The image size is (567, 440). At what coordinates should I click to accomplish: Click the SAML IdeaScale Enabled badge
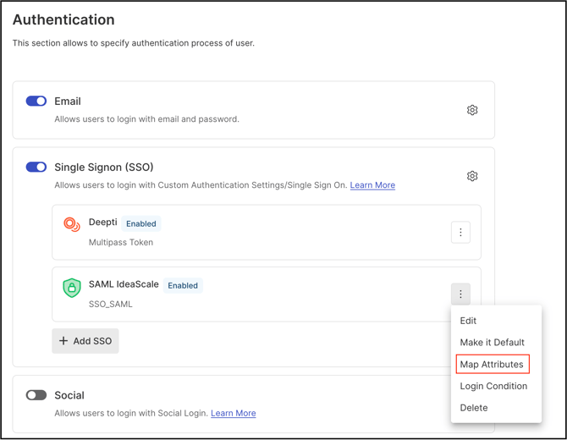tap(183, 286)
